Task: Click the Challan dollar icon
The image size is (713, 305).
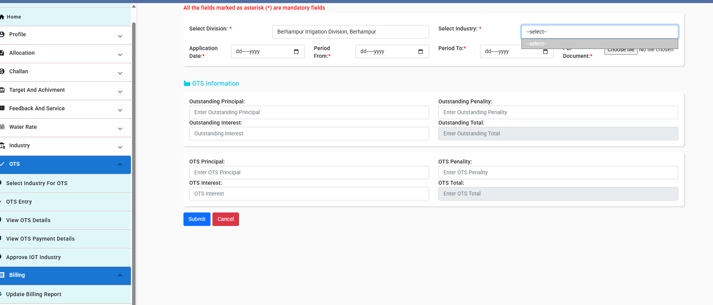Action: coord(2,71)
